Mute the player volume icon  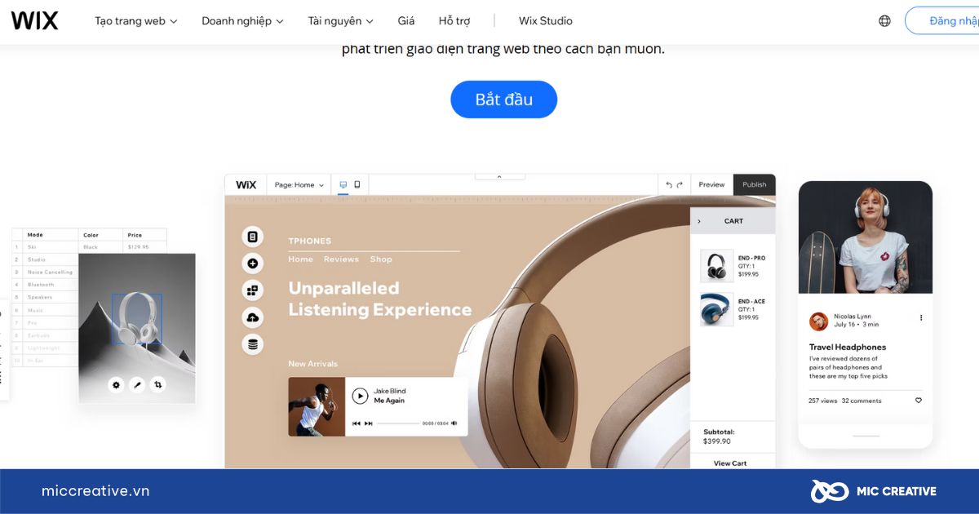pos(454,423)
